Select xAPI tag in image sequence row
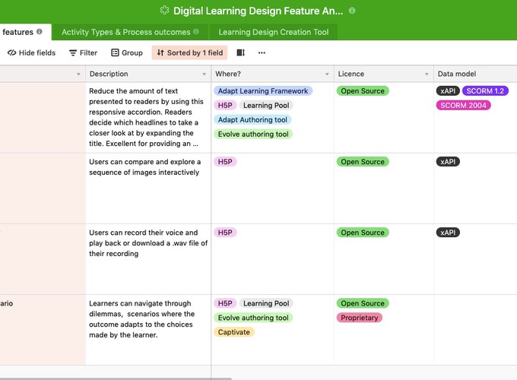Screen dimensions: 517x380 448,162
